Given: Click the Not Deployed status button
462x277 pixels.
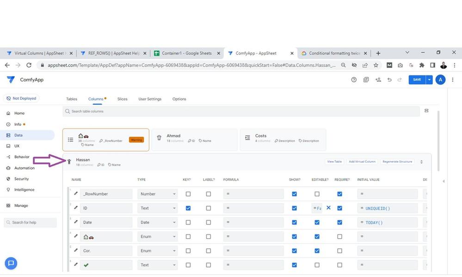Looking at the screenshot, I should (x=21, y=98).
